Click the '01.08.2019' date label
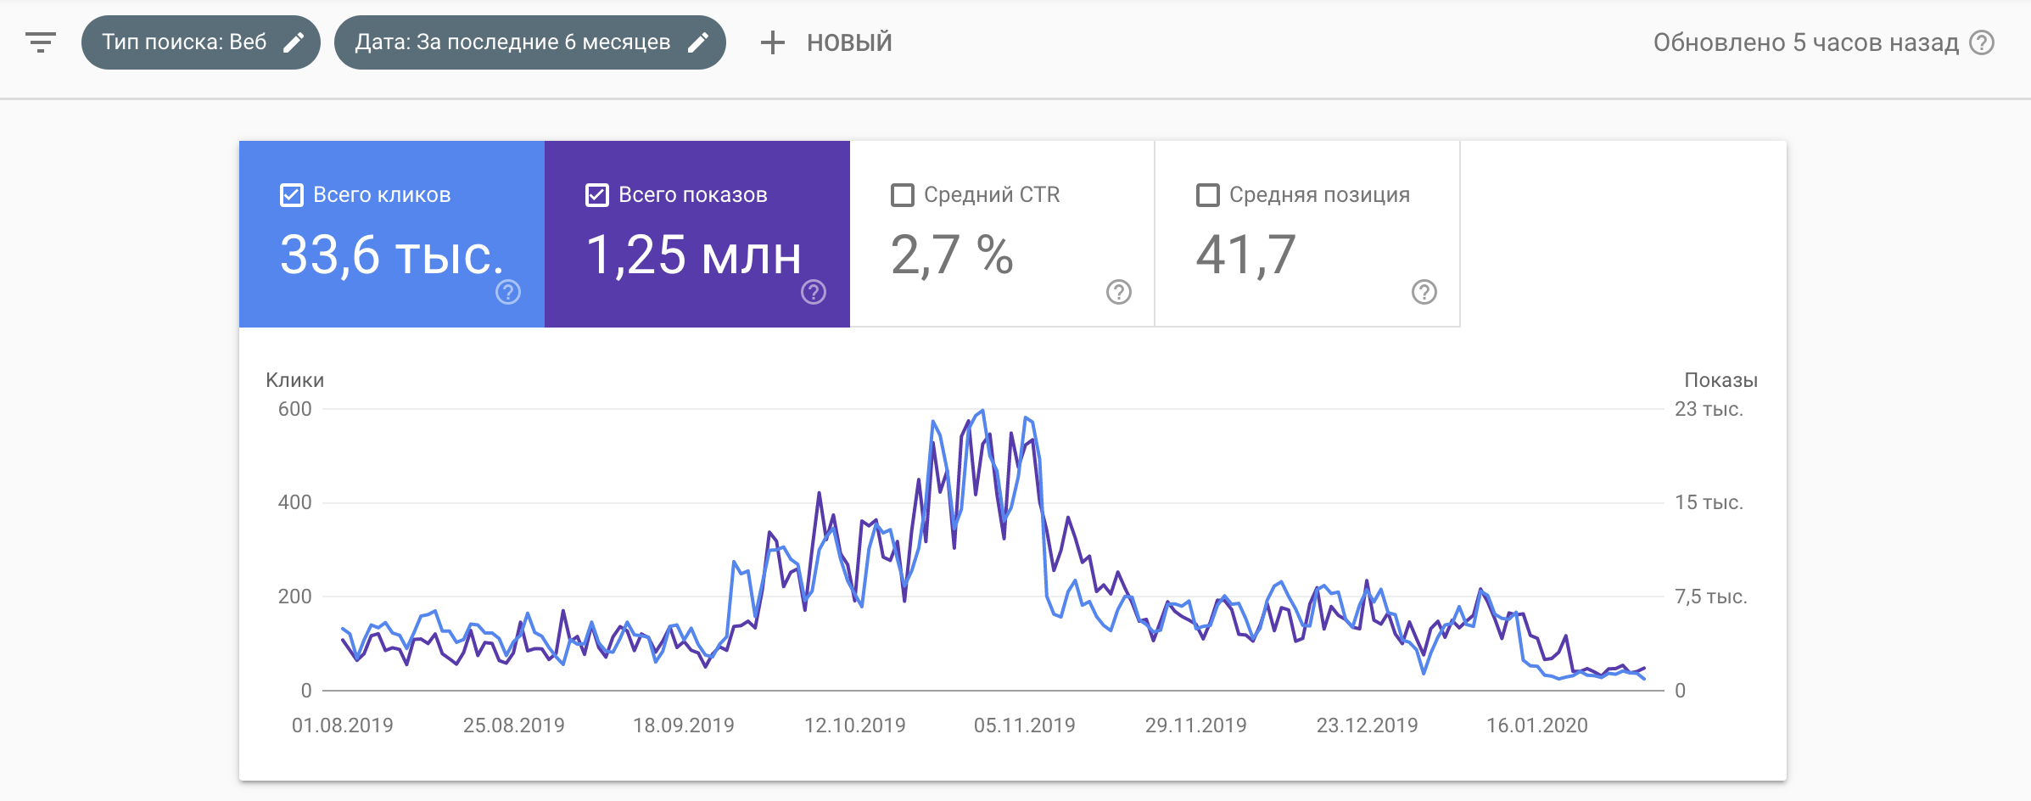 [x=343, y=725]
